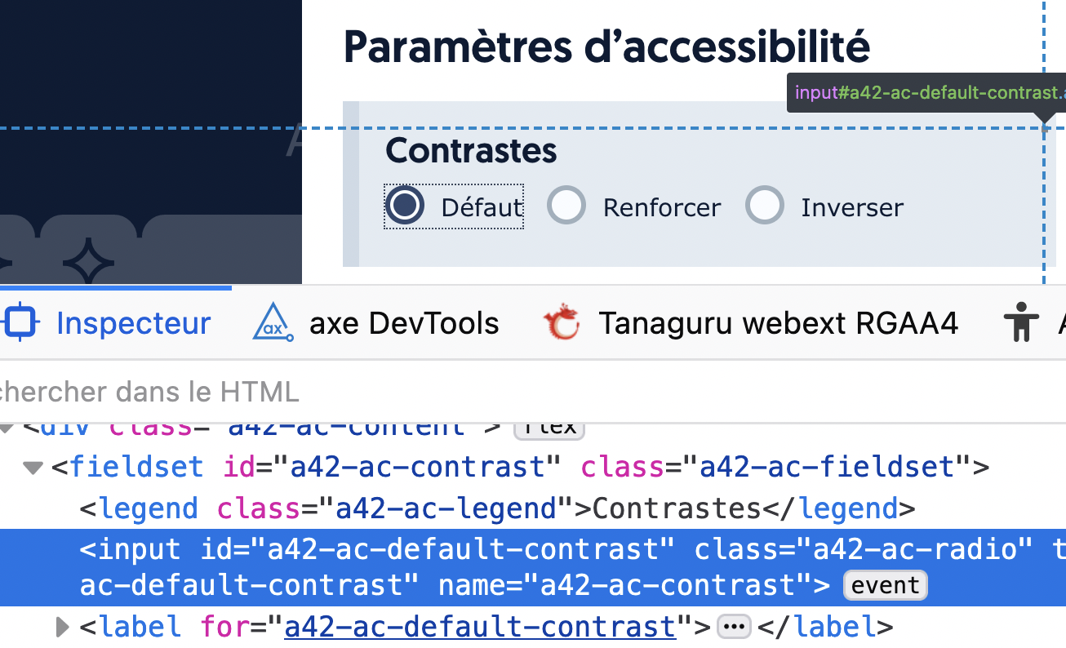Click the Renforcer label text
This screenshot has width=1066, height=648.
[x=661, y=208]
